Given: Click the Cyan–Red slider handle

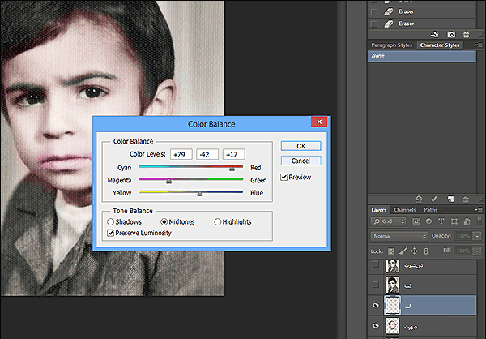Looking at the screenshot, I should tap(232, 168).
